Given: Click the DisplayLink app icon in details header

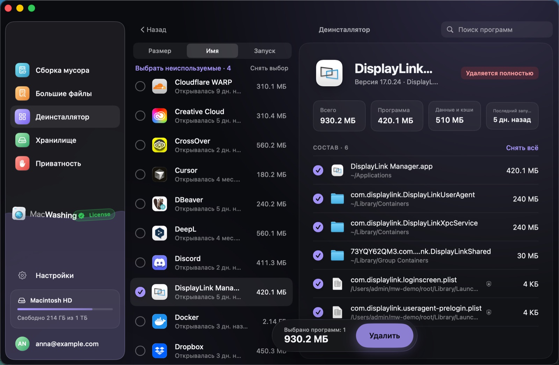Looking at the screenshot, I should (x=329, y=73).
